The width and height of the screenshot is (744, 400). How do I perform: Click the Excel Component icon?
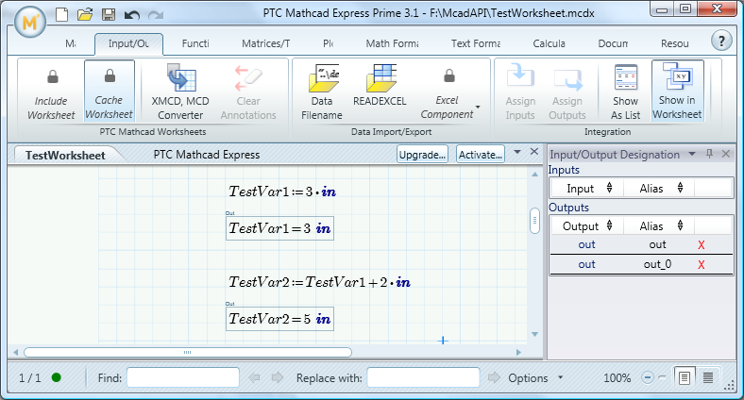point(448,75)
